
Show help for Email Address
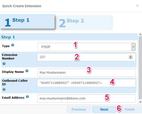(28, 97)
